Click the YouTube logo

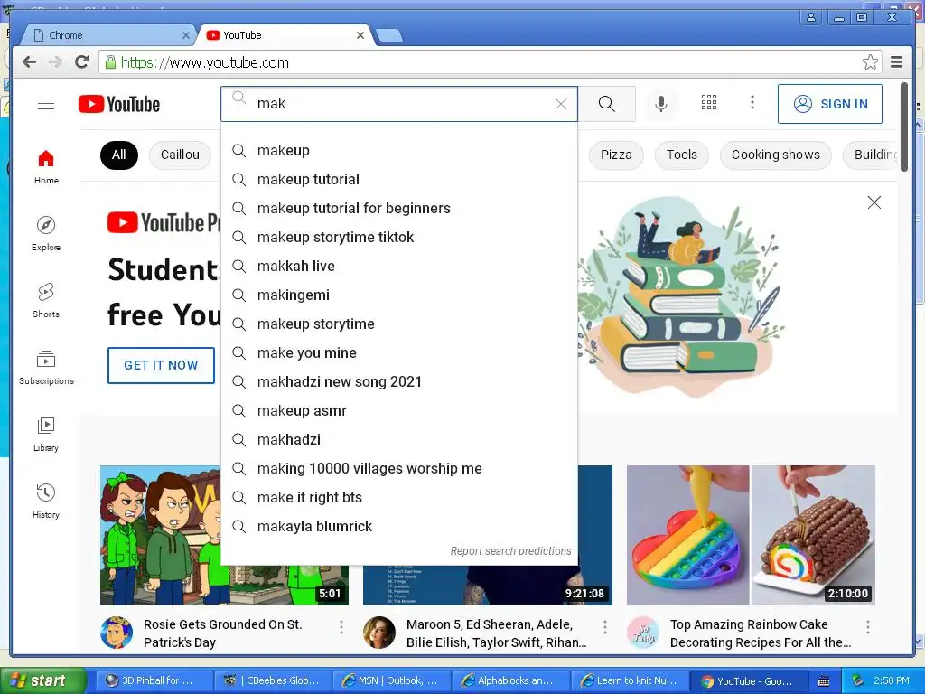click(119, 104)
